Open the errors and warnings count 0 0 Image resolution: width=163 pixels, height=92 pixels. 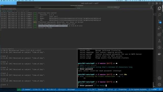tap(62, 89)
